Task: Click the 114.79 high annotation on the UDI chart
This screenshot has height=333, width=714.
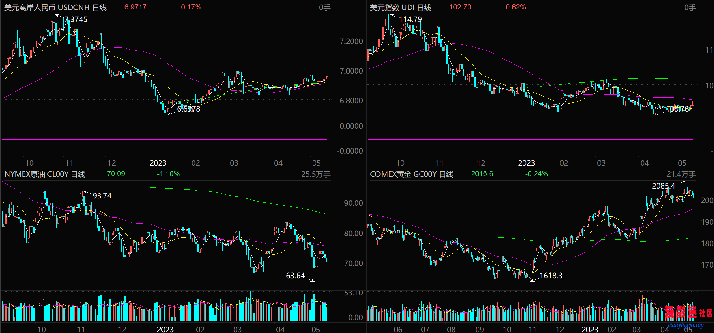Action: 410,19
